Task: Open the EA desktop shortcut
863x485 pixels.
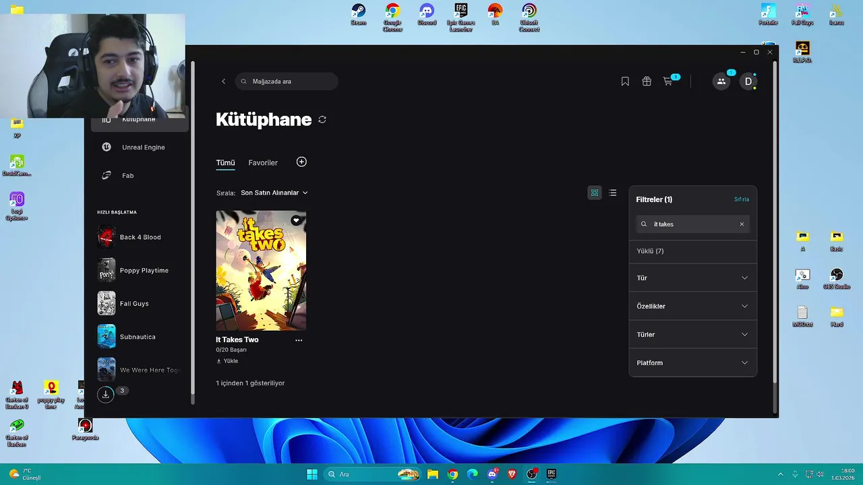Action: point(495,14)
